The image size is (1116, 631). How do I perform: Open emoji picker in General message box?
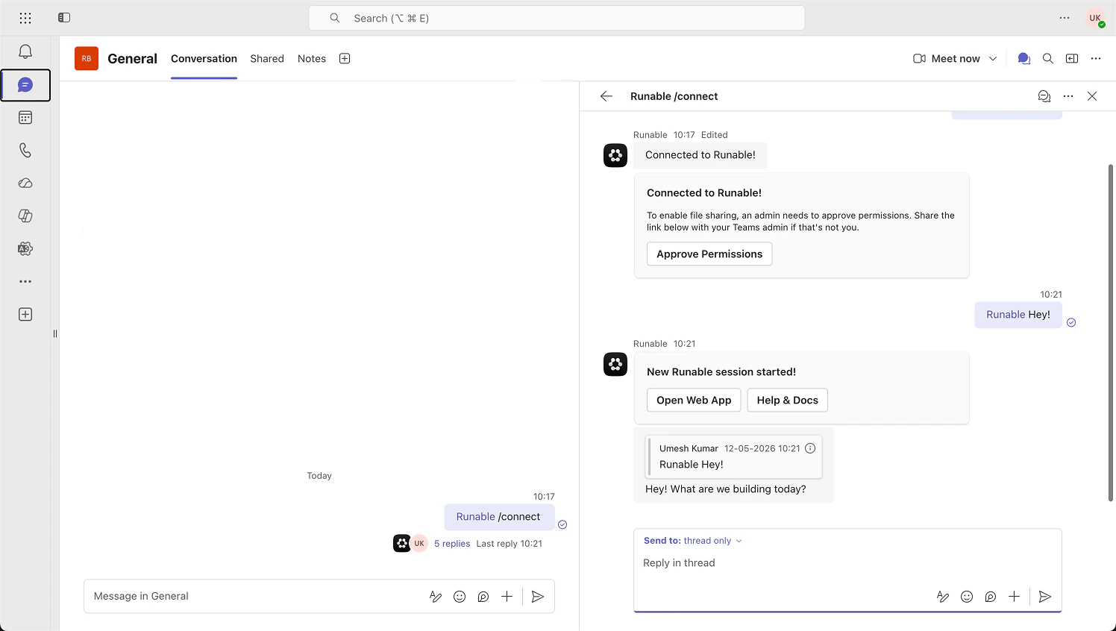pyautogui.click(x=460, y=597)
